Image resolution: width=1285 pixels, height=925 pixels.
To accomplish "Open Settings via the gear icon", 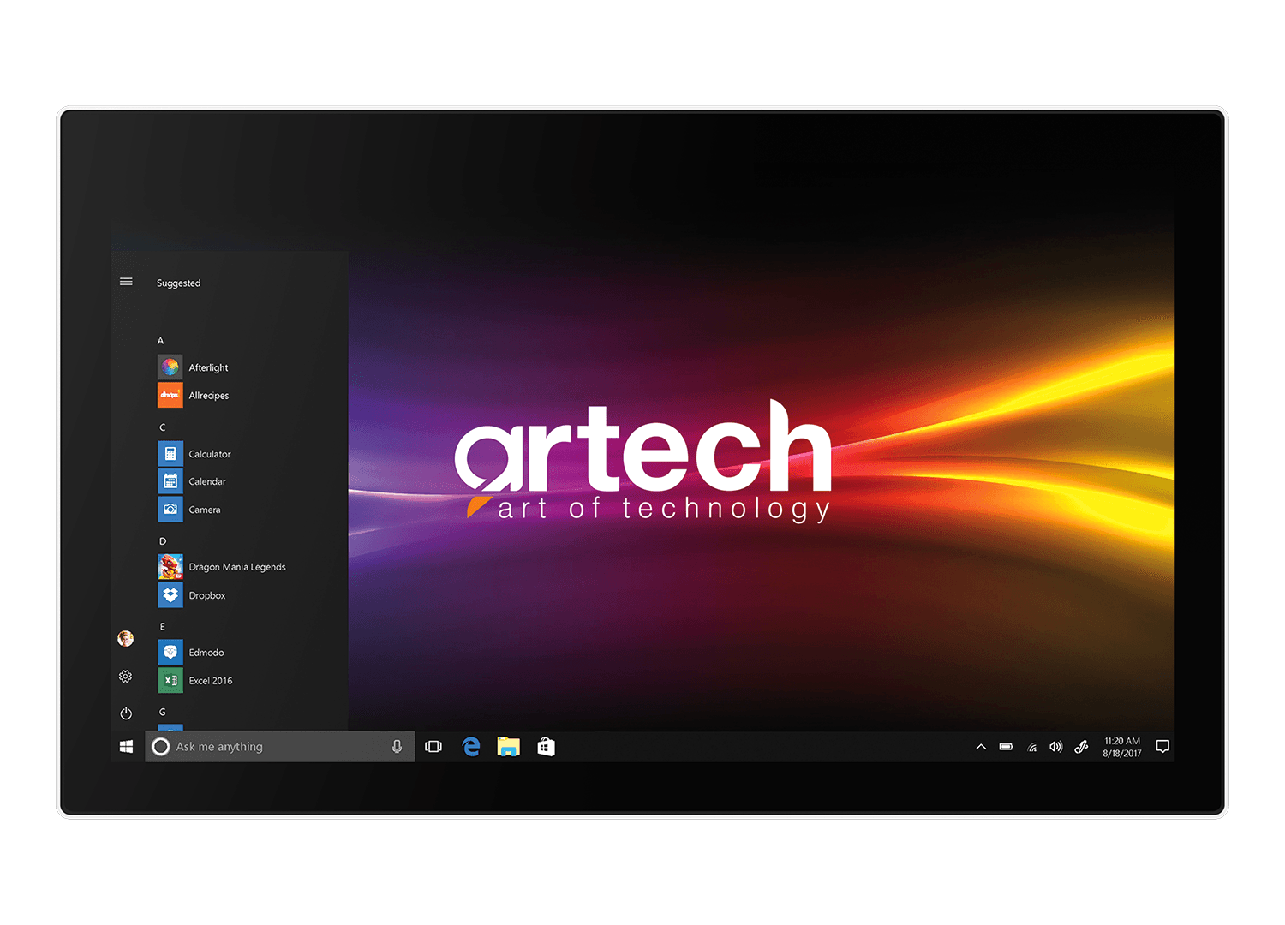I will click(x=126, y=677).
